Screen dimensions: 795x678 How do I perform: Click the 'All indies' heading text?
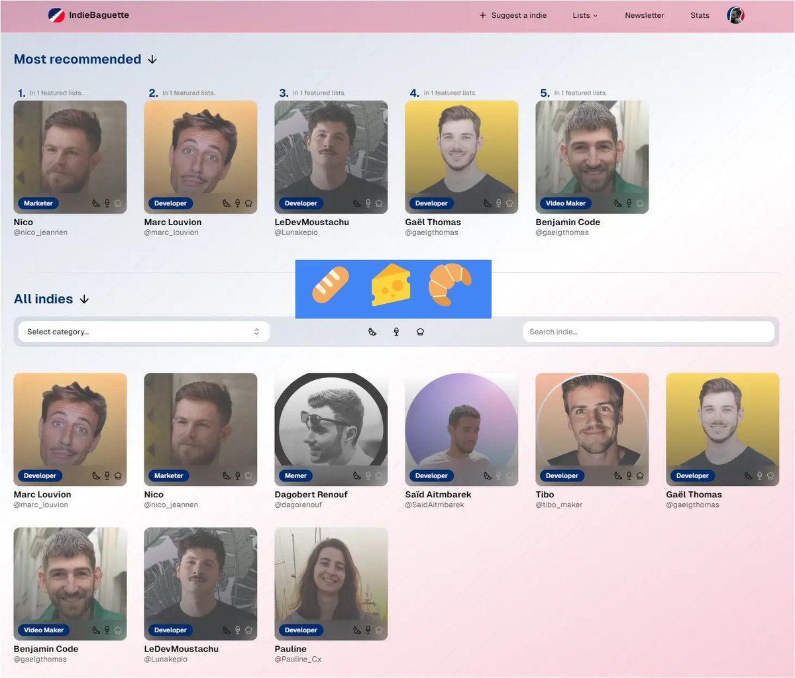click(43, 299)
